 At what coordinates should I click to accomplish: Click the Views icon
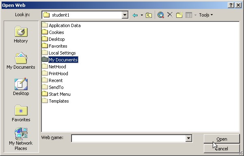pos(189,15)
